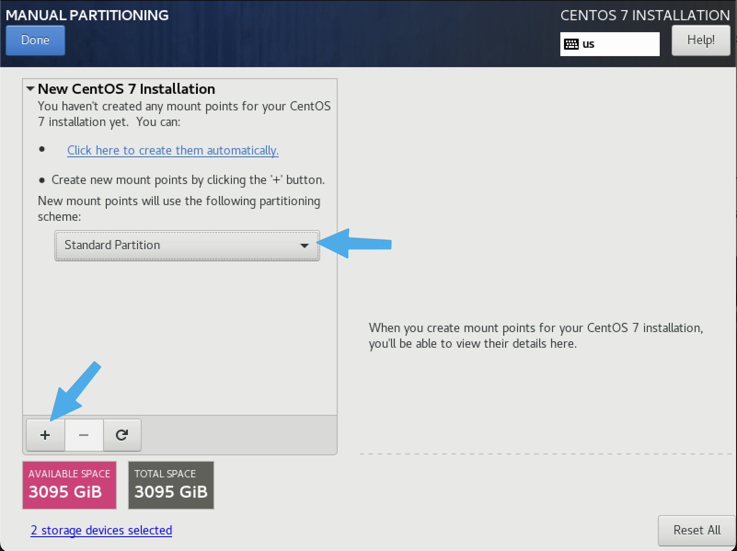
Task: Click the minus remove mount point button
Action: [x=84, y=435]
